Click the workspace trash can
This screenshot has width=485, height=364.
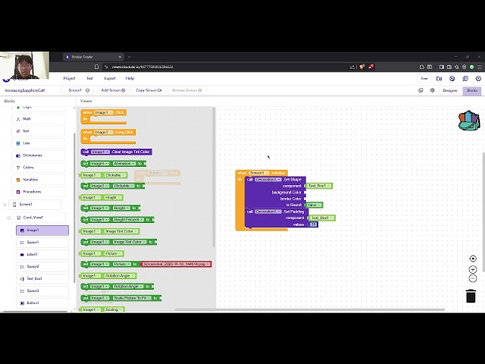[x=471, y=296]
